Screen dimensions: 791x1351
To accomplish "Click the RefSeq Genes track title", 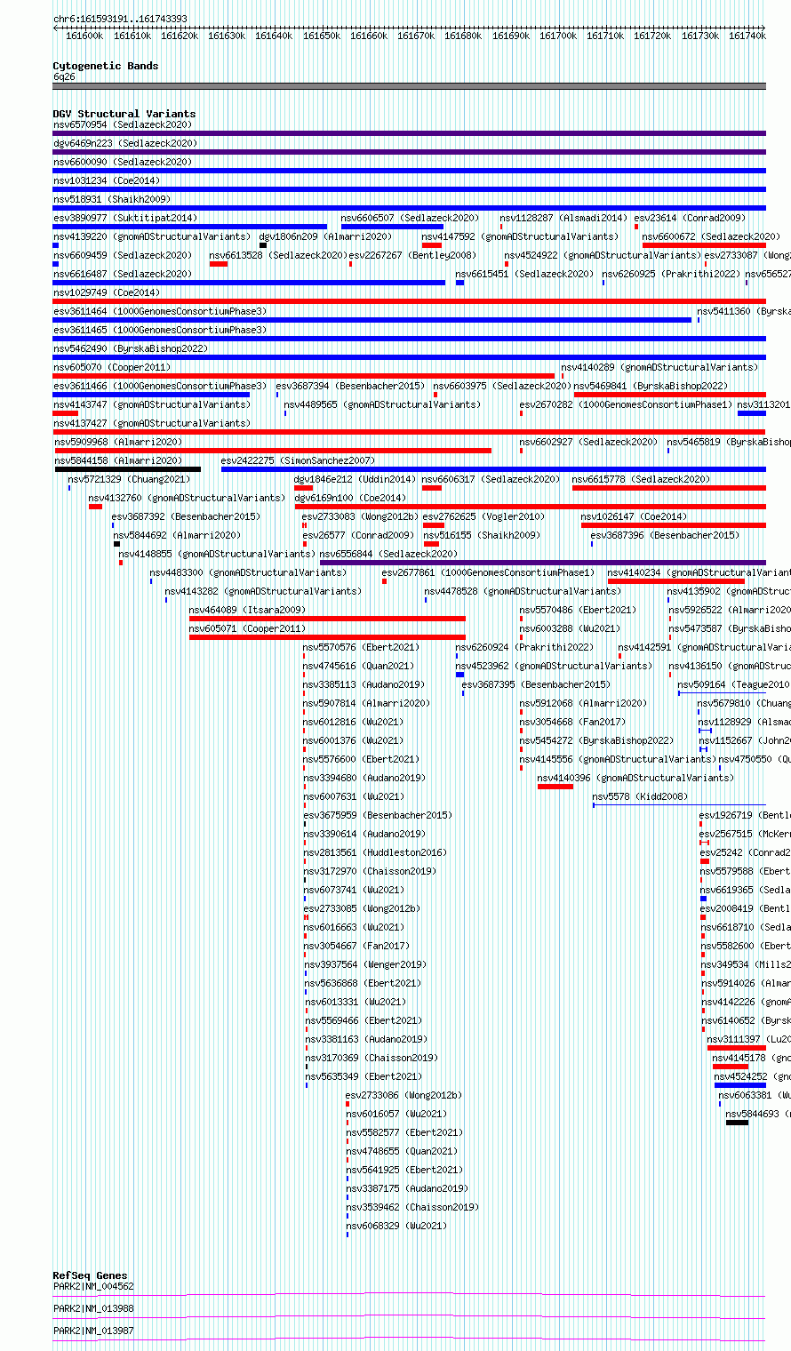I will click(90, 1275).
